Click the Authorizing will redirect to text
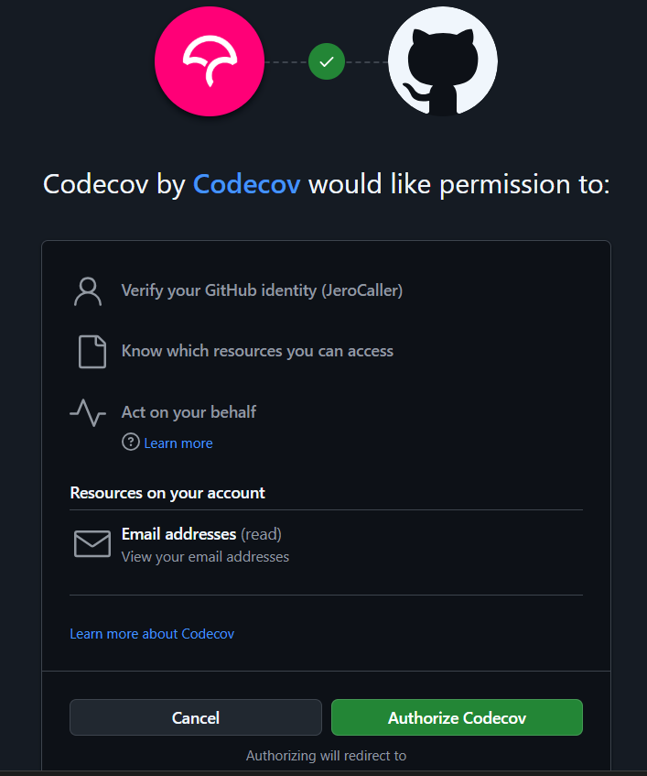647x776 pixels. (326, 756)
